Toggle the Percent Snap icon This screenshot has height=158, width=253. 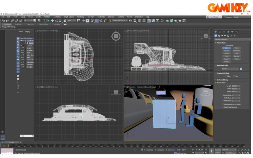coord(101,21)
